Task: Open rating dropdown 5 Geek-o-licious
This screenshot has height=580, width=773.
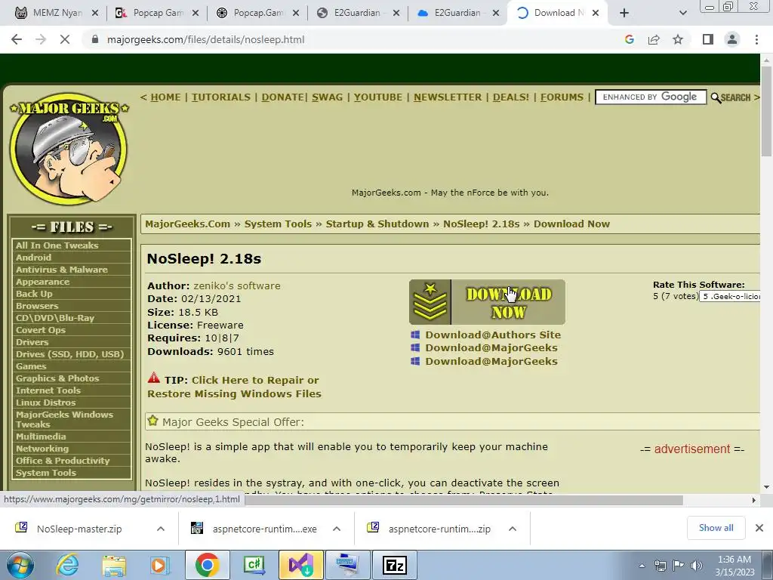Action: coord(730,296)
